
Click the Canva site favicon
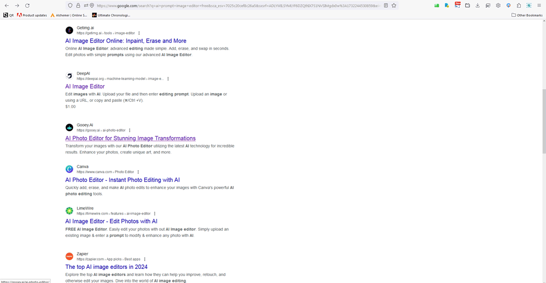(69, 169)
